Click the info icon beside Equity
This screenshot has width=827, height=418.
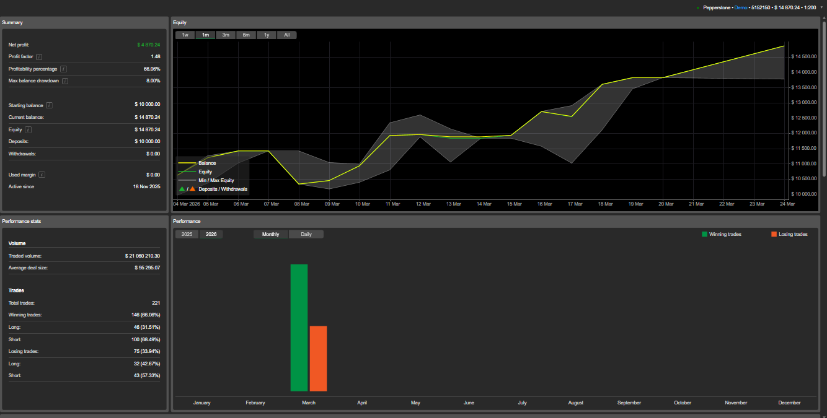29,129
